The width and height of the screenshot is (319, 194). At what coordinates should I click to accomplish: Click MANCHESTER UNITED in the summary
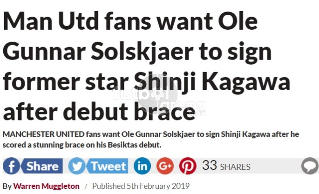click(43, 134)
